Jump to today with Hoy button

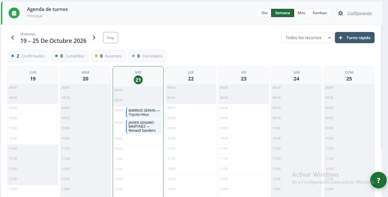[x=110, y=38]
